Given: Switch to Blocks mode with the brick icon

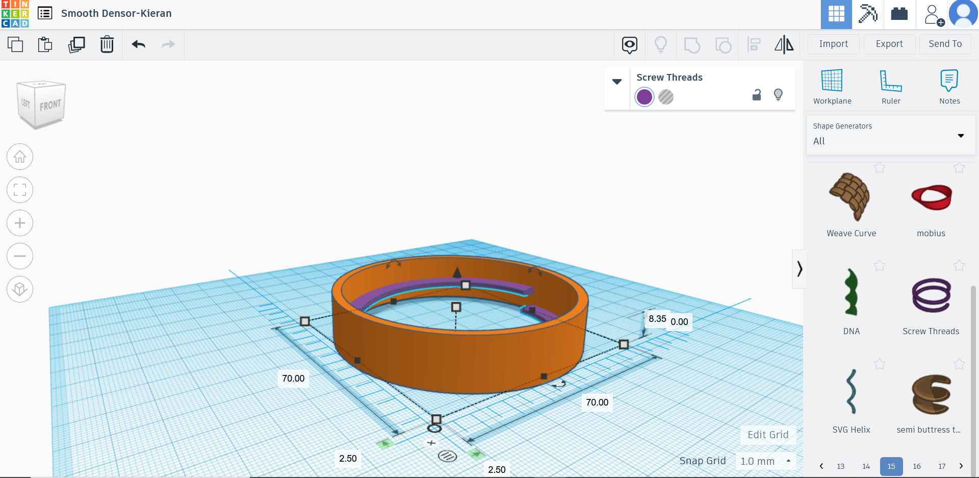Looking at the screenshot, I should point(898,14).
